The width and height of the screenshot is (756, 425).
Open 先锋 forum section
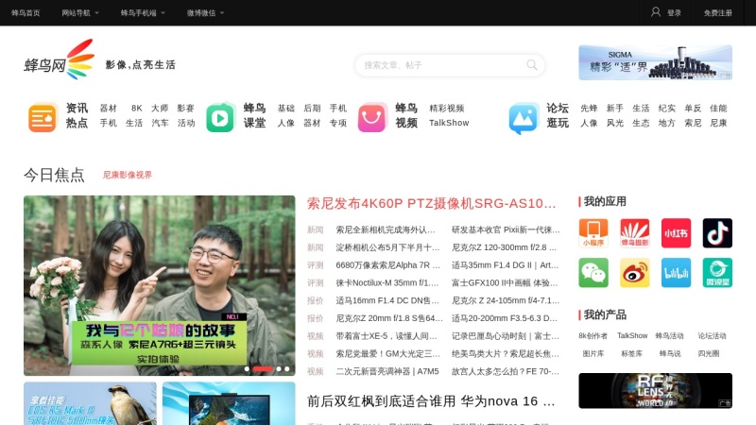click(x=589, y=109)
